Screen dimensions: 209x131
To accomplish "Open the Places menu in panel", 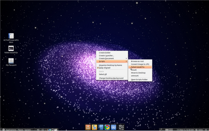I will pyautogui.click(x=20, y=130).
